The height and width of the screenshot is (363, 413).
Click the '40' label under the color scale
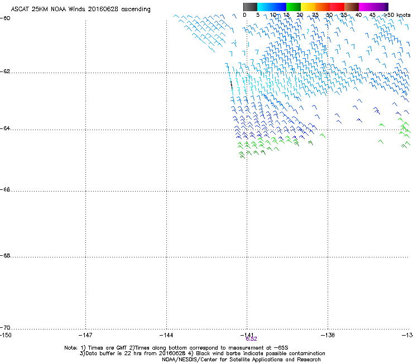pos(358,15)
